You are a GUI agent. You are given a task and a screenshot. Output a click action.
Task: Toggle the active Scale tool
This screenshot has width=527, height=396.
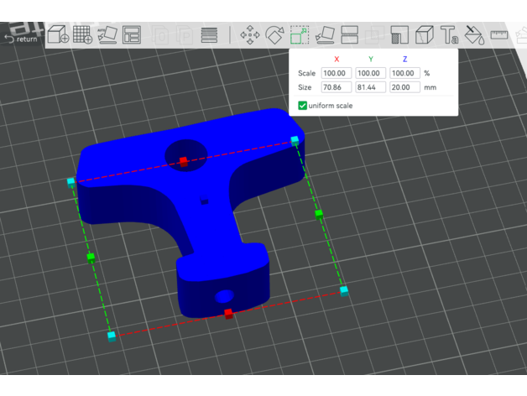click(300, 35)
